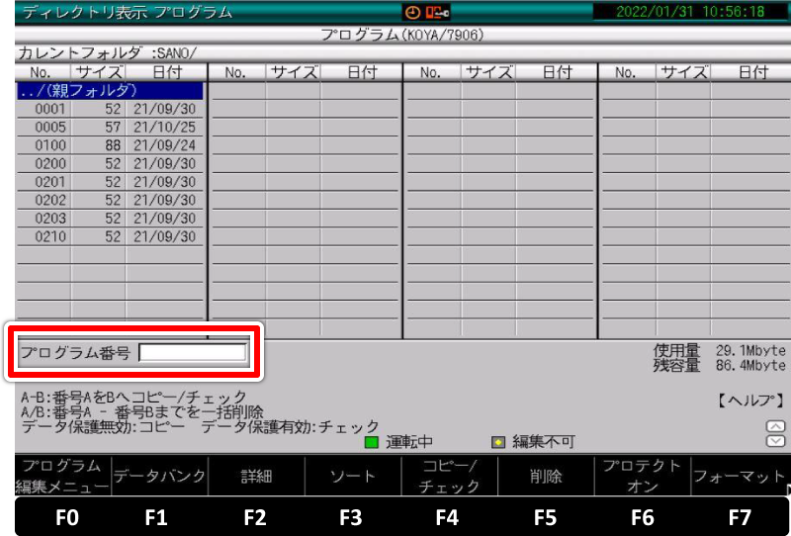Screen dimensions: 791x536
Task: Select the 削除 softkey
Action: tap(546, 476)
